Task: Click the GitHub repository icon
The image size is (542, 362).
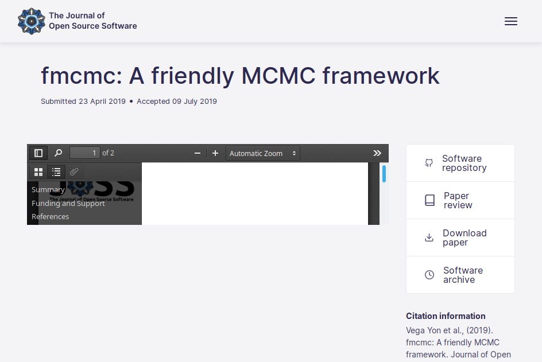Action: (429, 163)
